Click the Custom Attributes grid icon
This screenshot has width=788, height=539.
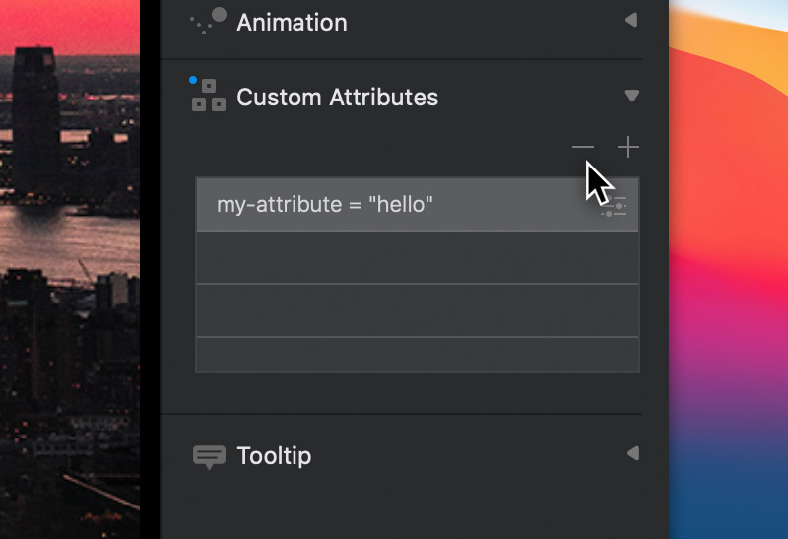point(209,95)
